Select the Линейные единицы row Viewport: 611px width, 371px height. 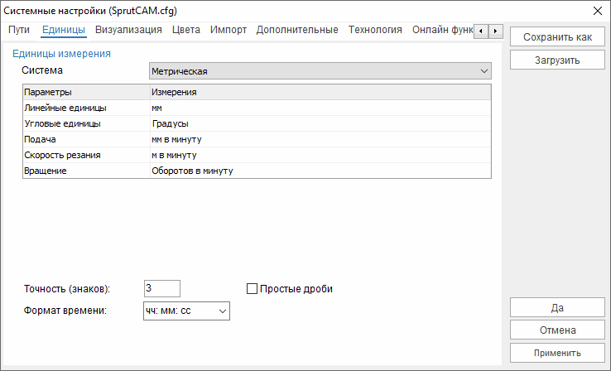click(x=257, y=108)
